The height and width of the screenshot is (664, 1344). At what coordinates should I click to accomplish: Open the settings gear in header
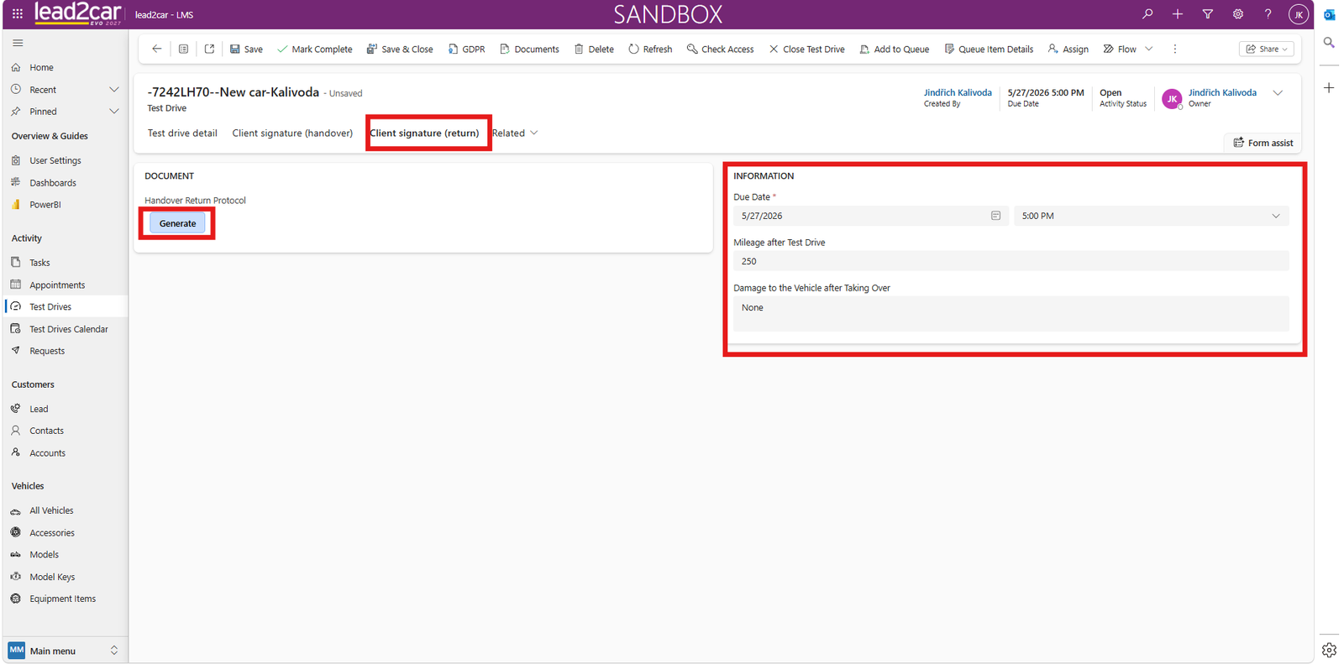pyautogui.click(x=1238, y=14)
